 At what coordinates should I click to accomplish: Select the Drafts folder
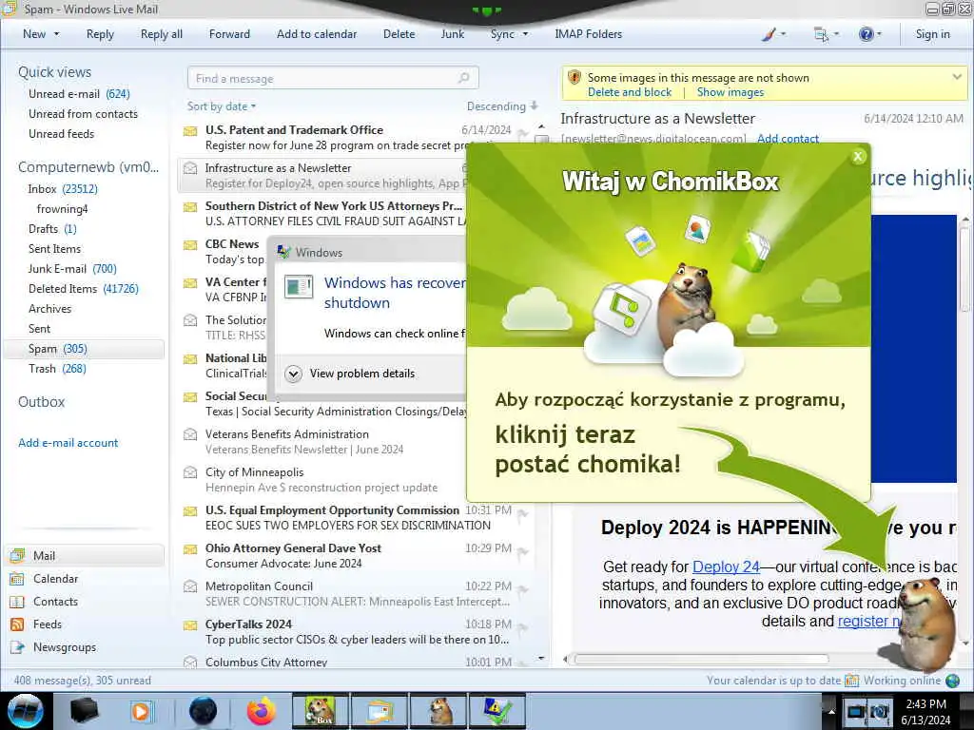pos(52,229)
